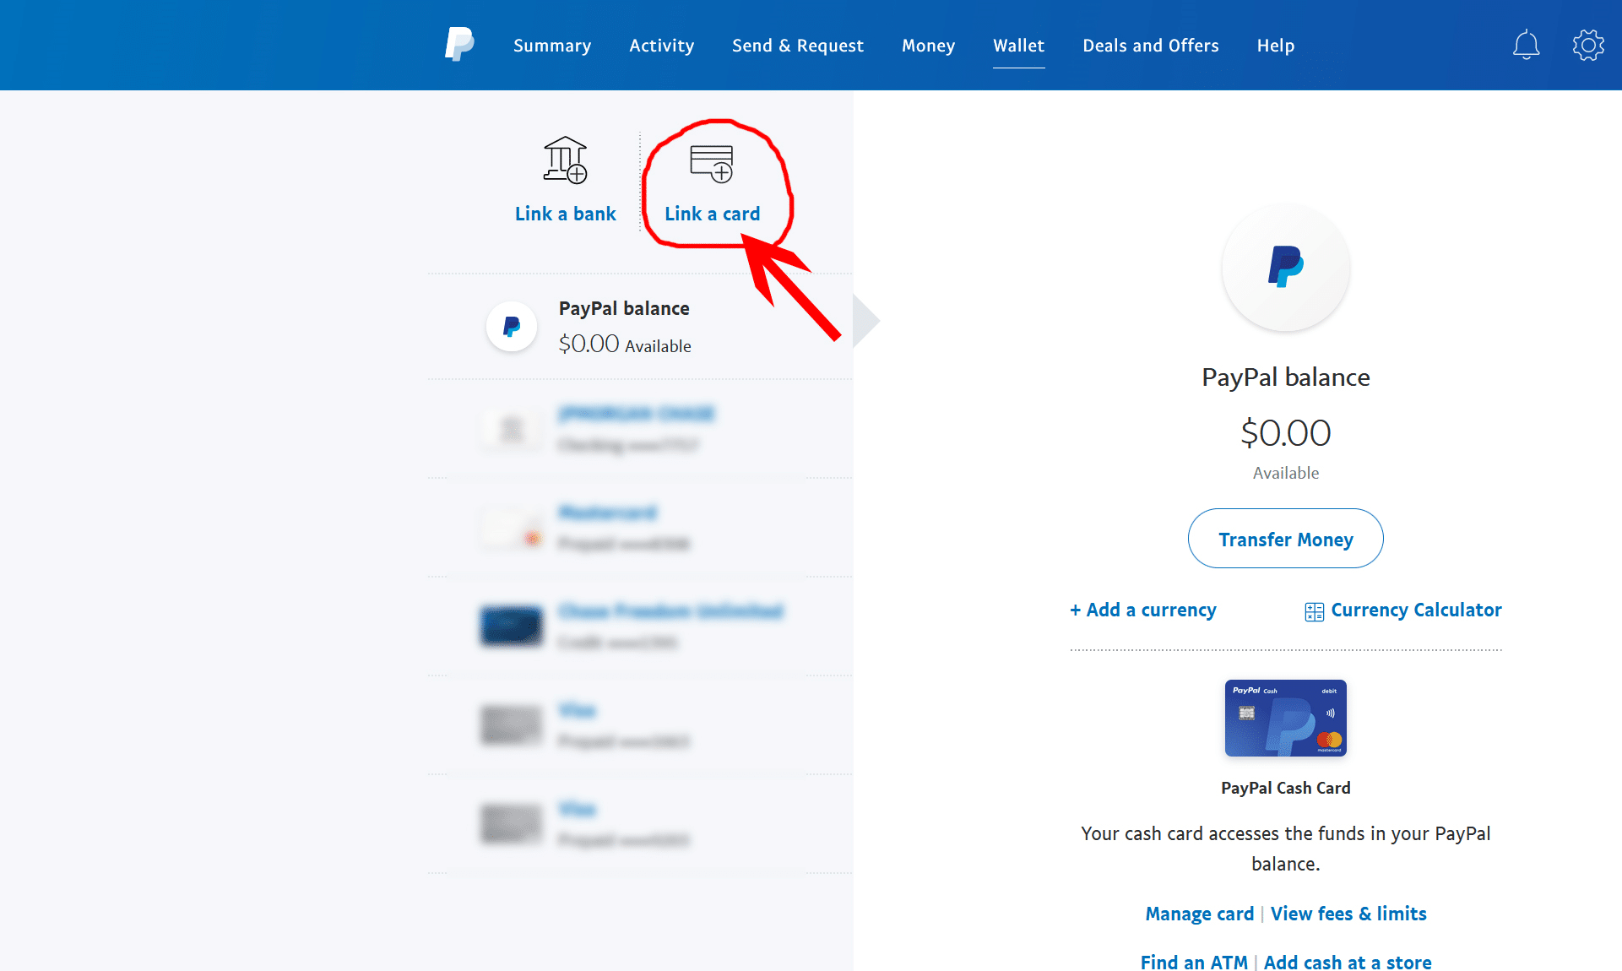Go to the Money section
This screenshot has width=1622, height=971.
[928, 46]
